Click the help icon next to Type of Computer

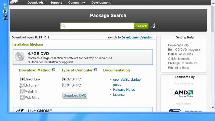[95, 70]
